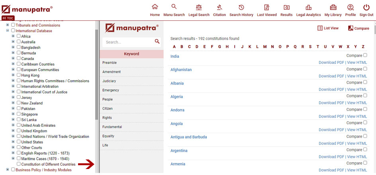Image resolution: width=376 pixels, height=175 pixels.
Task: Click the search magnifier in constitution search box
Action: pos(157,41)
